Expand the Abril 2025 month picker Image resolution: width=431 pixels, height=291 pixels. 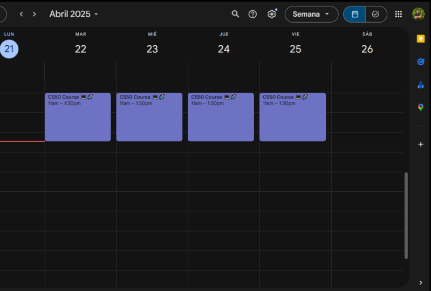pos(74,14)
